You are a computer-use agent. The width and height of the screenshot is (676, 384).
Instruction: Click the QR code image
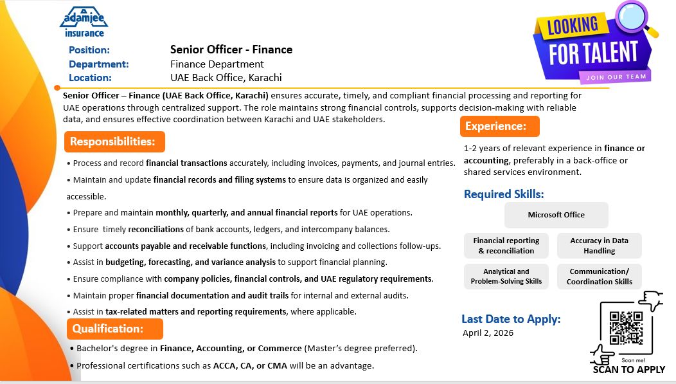626,327
